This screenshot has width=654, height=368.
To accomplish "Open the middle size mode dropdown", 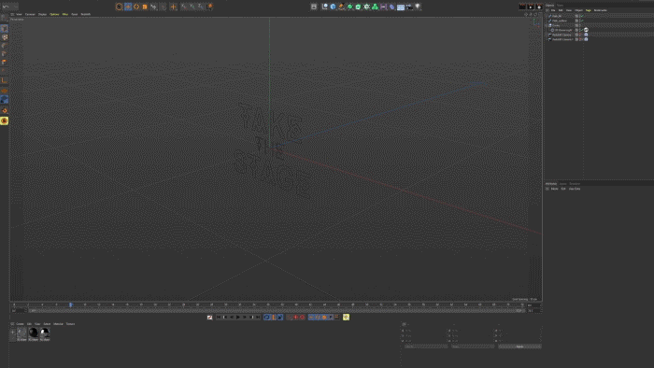I will pos(473,347).
